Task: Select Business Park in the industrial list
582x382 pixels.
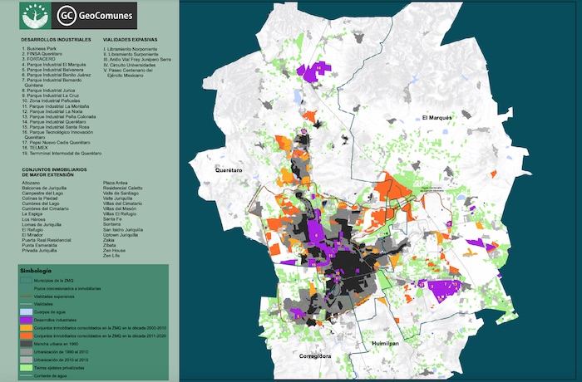Action: [x=40, y=49]
